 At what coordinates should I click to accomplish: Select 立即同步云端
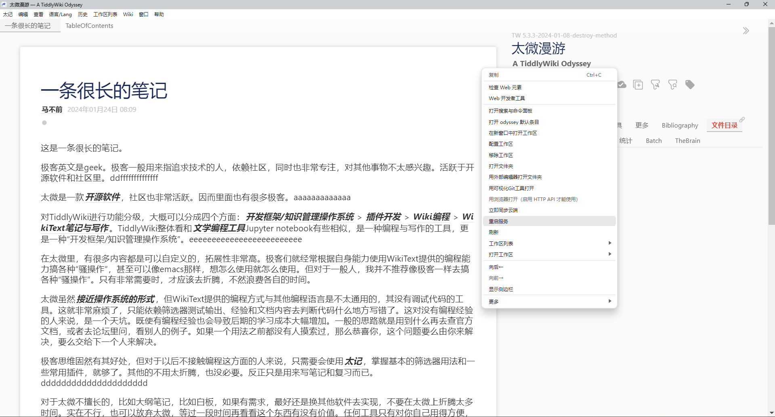[549, 210]
